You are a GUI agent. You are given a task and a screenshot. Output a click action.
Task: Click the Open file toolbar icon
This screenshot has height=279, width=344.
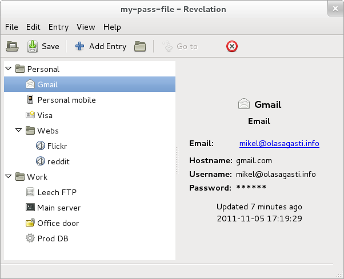coord(12,46)
